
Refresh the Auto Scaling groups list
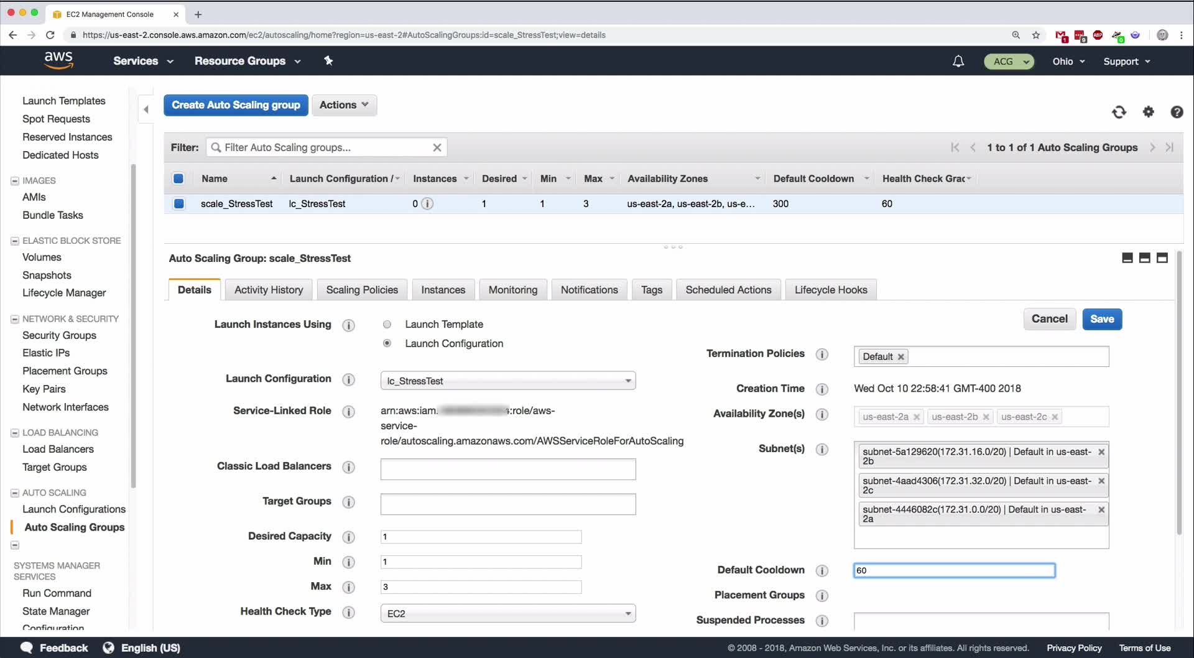1119,112
